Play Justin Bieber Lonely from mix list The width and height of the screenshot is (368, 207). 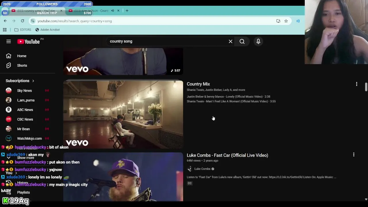229,97
